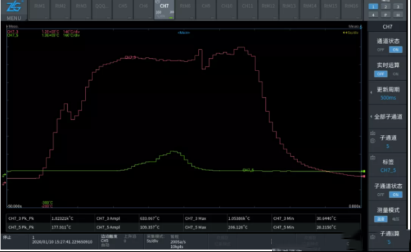Select the CH7 channel tab
This screenshot has width=411, height=252.
(x=164, y=10)
